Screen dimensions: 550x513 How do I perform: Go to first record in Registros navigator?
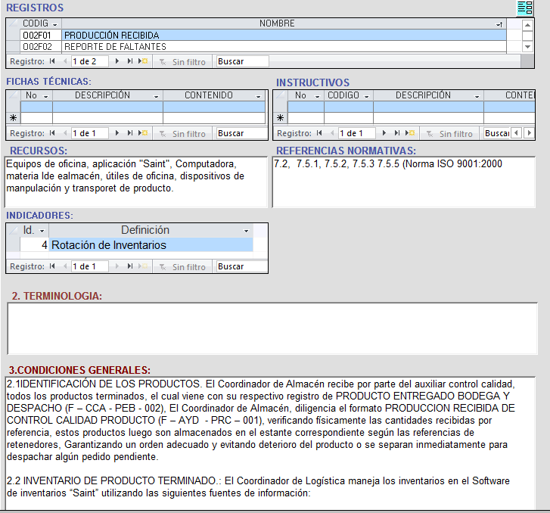(x=52, y=61)
